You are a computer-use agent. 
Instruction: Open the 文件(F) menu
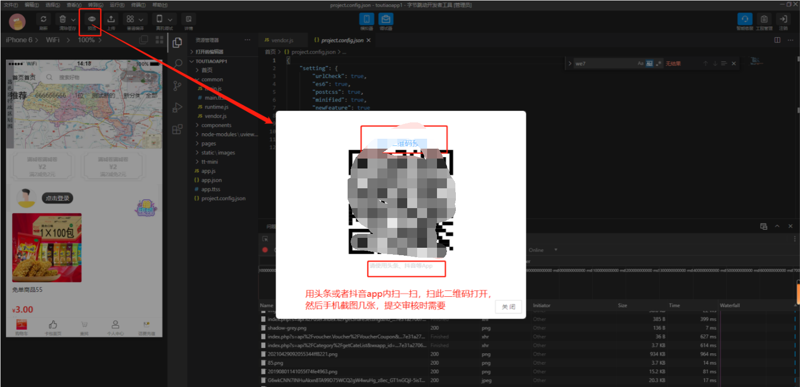click(11, 4)
